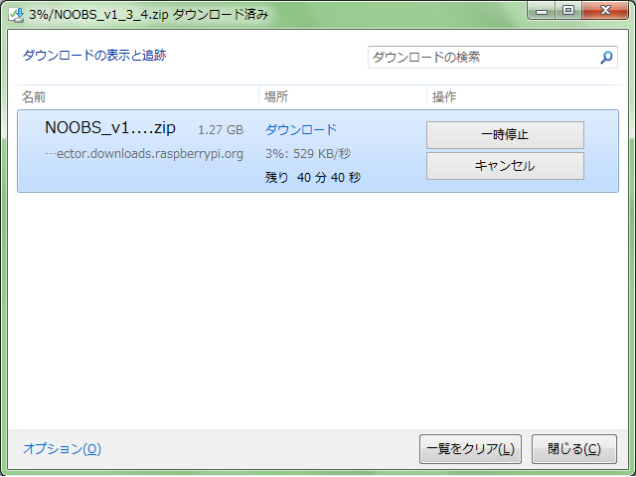This screenshot has width=636, height=477.
Task: Click the 3%: 529 KB/秒 progress text
Action: [x=308, y=154]
